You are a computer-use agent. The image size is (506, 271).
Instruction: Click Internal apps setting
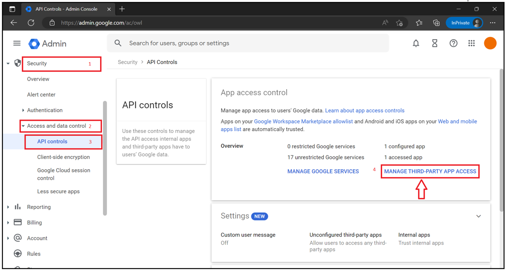[x=421, y=238]
